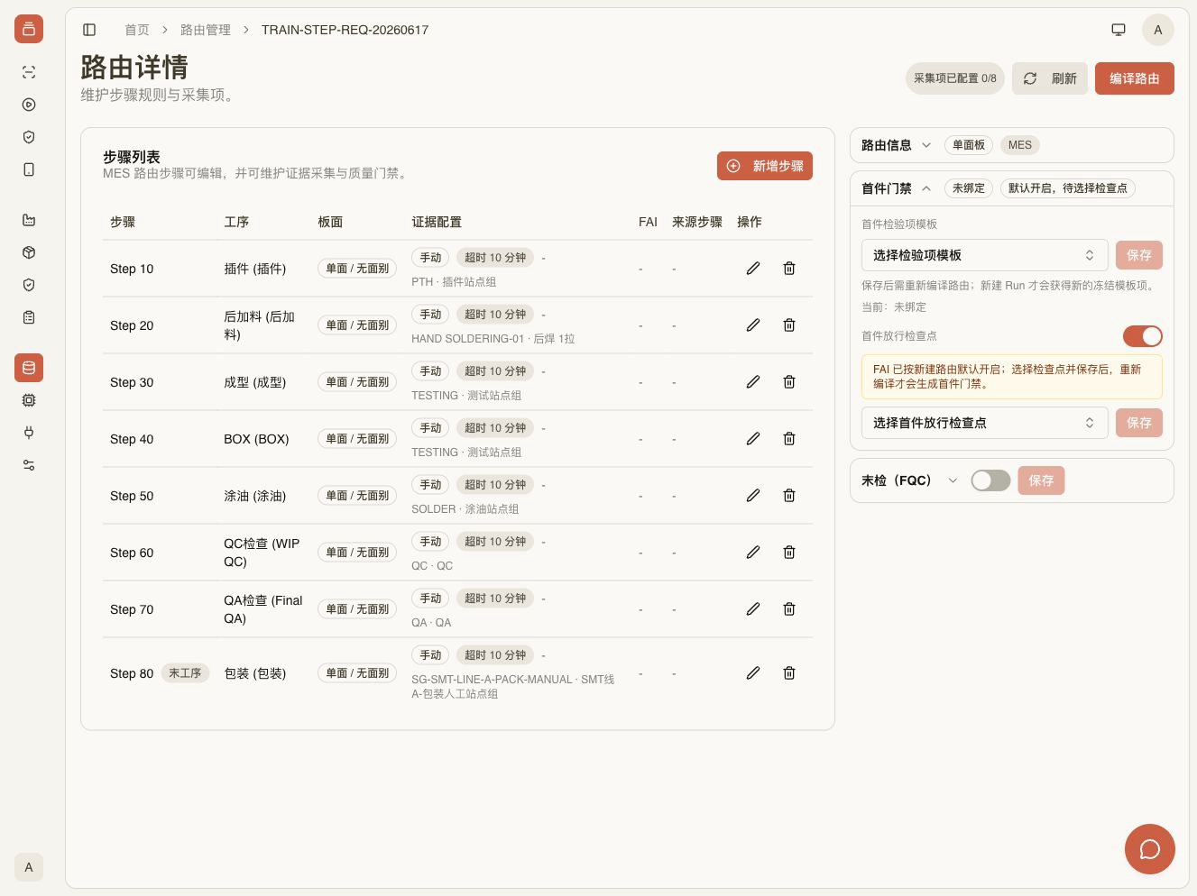Open the scan-frame icon in the sidebar
1197x896 pixels.
(x=29, y=72)
